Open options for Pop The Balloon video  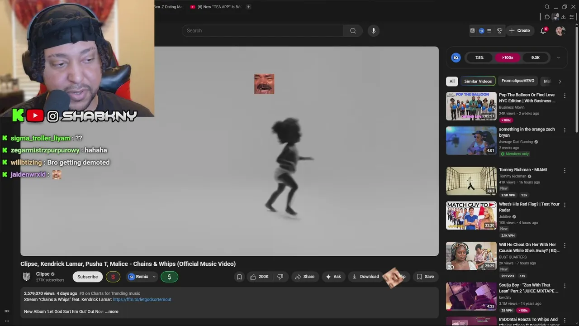(x=565, y=96)
